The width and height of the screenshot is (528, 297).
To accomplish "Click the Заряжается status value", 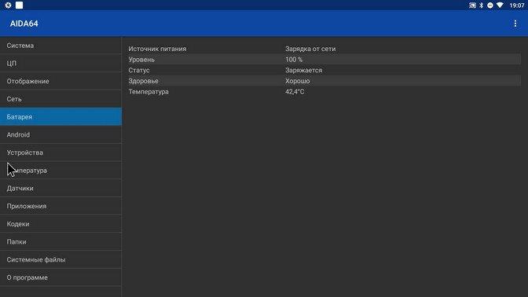I will tap(304, 71).
